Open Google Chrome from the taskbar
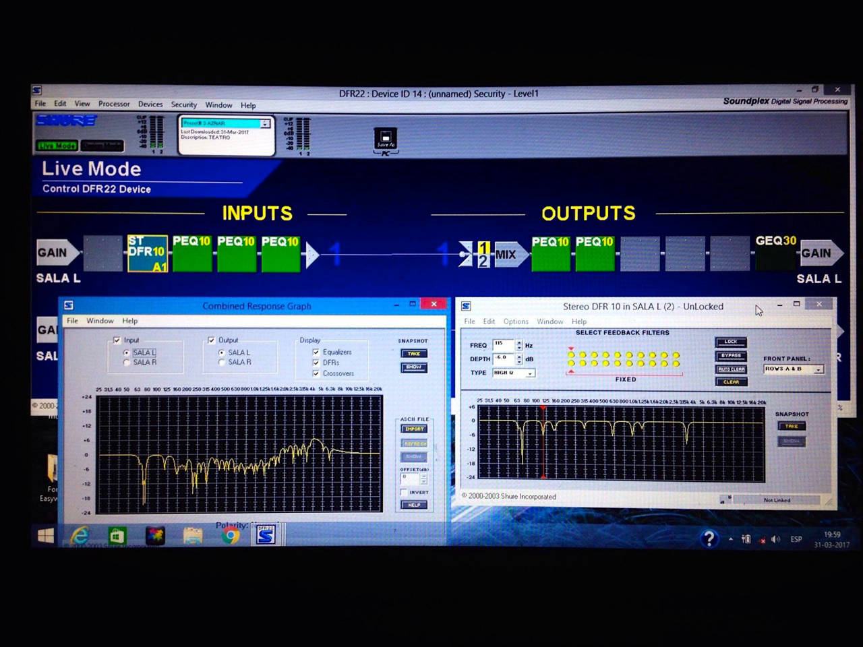This screenshot has height=647, width=863. pos(230,536)
